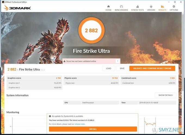The width and height of the screenshot is (185, 135).
Task: Click the vertical scrollbar of the window
Action: click(x=183, y=52)
